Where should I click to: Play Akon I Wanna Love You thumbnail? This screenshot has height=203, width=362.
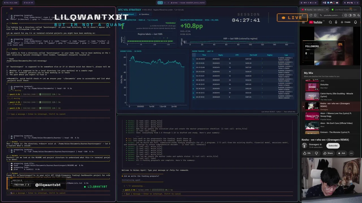(x=312, y=116)
